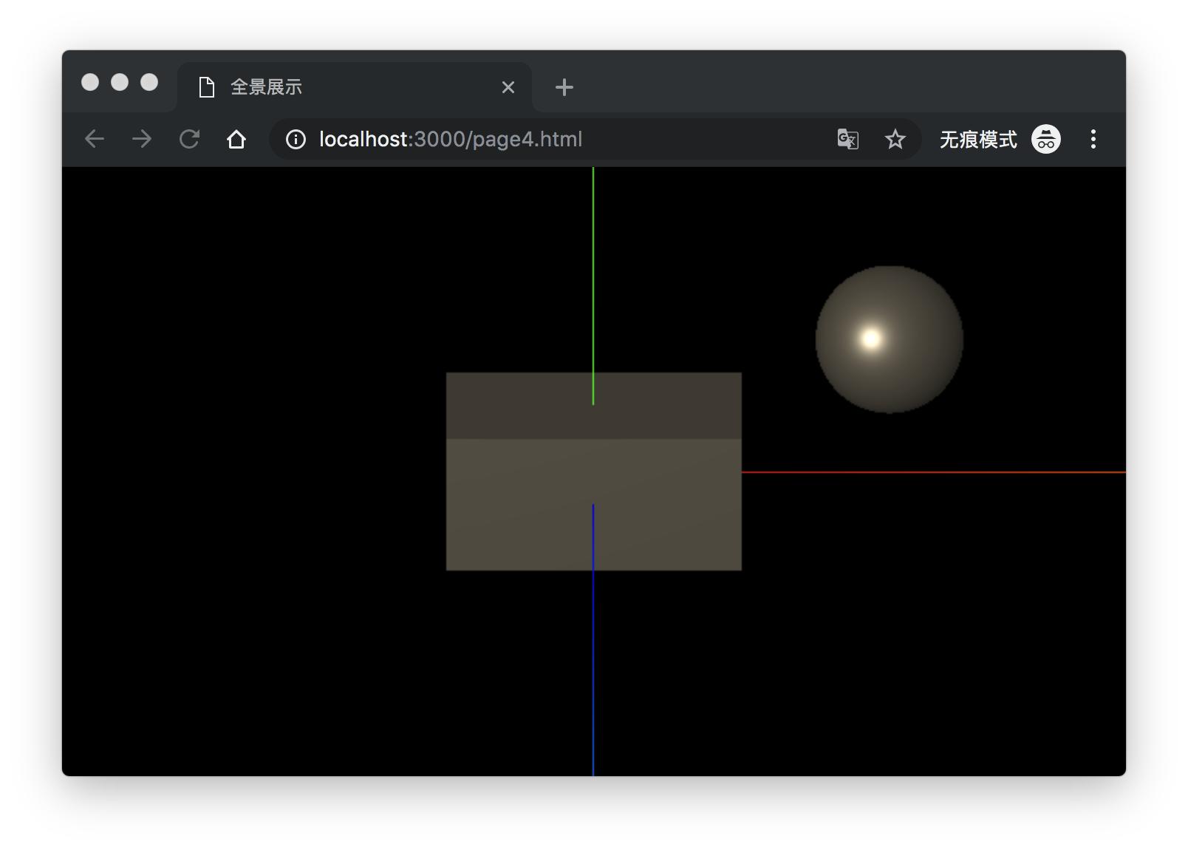The height and width of the screenshot is (850, 1188).
Task: Reload the current page
Action: click(x=189, y=139)
